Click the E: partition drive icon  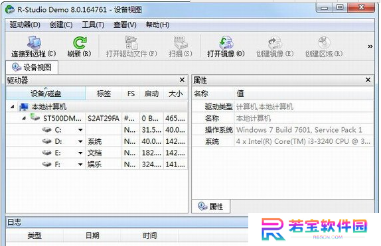(46, 153)
